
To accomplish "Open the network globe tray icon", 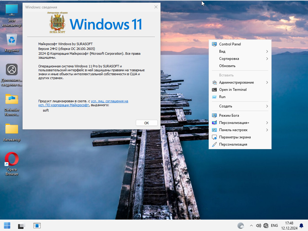I will pyautogui.click(x=266, y=226).
